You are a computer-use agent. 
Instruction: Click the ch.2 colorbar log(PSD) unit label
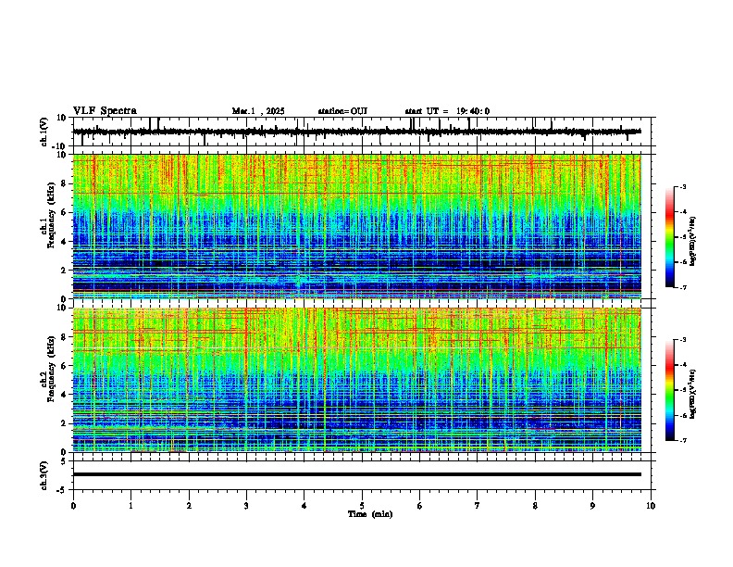693,394
